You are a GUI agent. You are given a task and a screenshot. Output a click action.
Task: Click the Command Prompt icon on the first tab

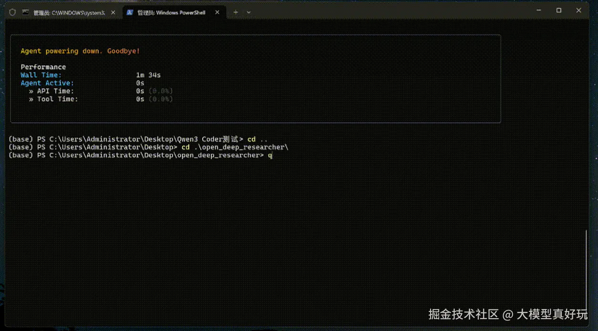[26, 12]
